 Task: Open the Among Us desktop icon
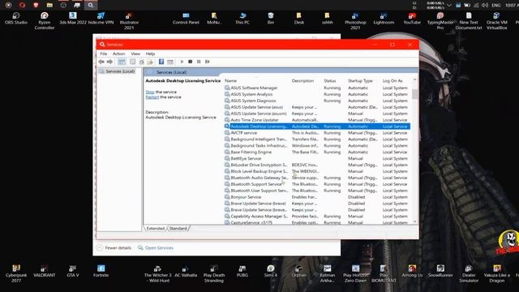[x=412, y=271]
